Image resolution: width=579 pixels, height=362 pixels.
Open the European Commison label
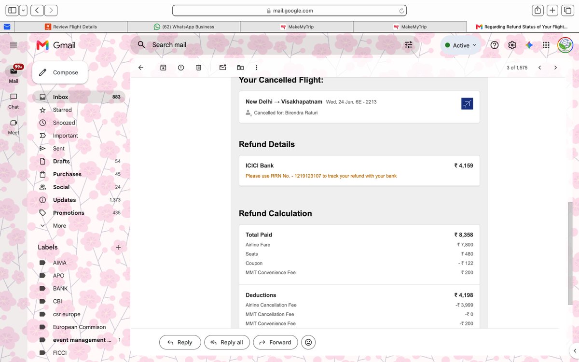coord(79,327)
